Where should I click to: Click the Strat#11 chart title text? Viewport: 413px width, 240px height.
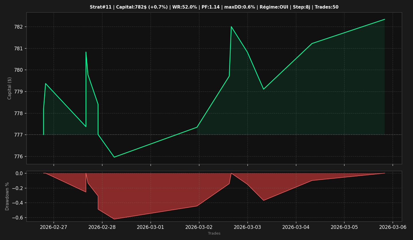click(214, 7)
